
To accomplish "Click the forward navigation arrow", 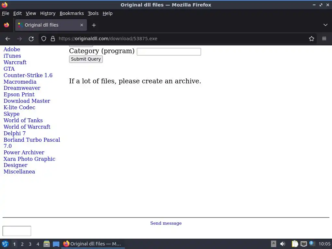I will pyautogui.click(x=19, y=39).
